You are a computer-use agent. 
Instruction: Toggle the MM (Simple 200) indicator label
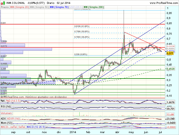click(x=94, y=7)
